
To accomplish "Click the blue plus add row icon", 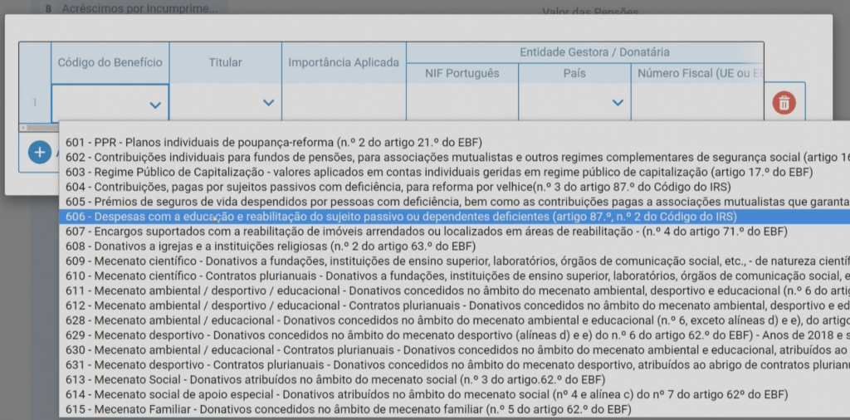I will tap(39, 152).
